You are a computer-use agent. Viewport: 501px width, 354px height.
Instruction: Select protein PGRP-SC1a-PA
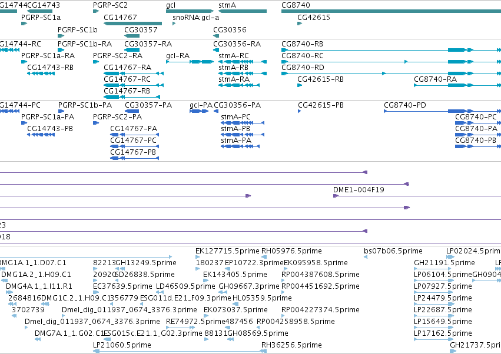[x=24, y=123]
